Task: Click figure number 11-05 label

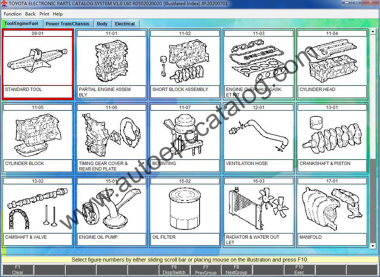Action: [x=38, y=108]
